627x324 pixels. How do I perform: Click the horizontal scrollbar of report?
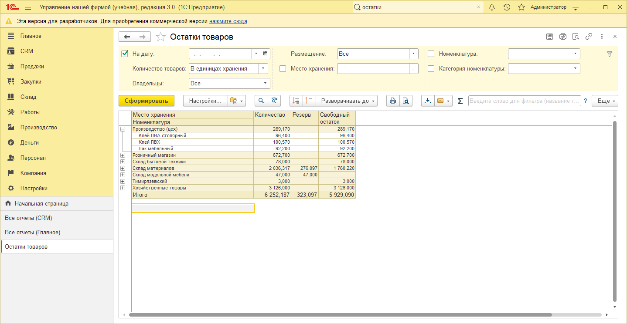tap(340, 314)
